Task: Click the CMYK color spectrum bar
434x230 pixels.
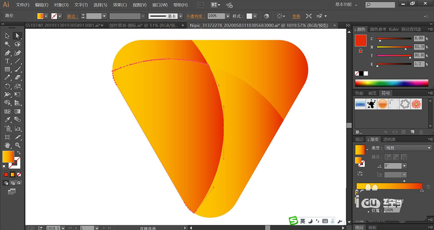Action: point(391,83)
